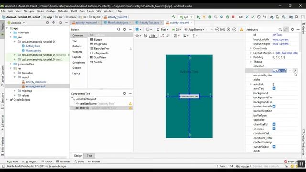The width and height of the screenshot is (306, 172).
Task: Click the Make Project hammer icon
Action: (x=173, y=17)
